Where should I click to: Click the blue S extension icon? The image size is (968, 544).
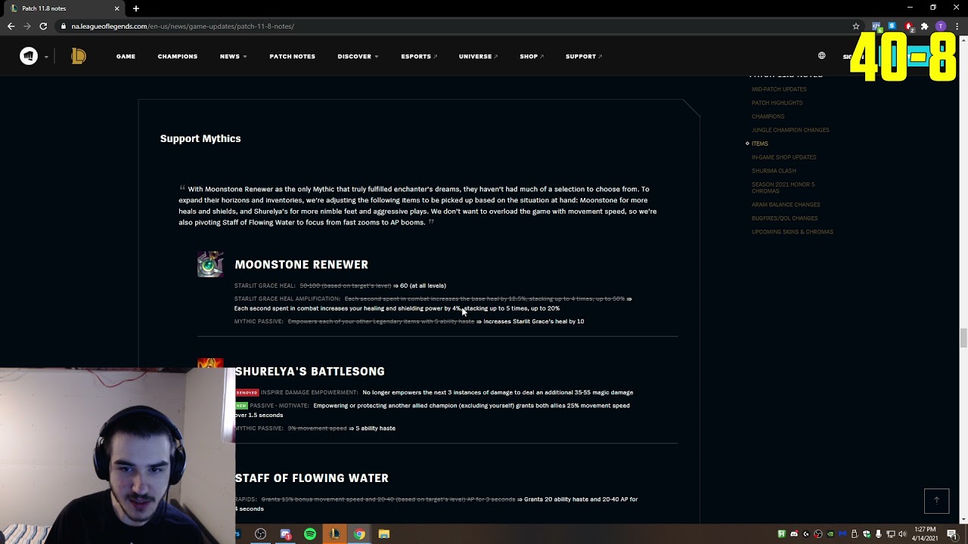pos(892,26)
